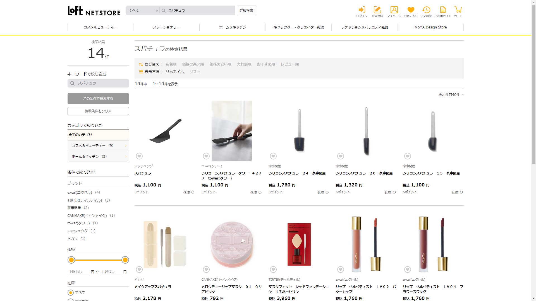Toggle favorite on メイクアップスパチュラ

pyautogui.click(x=139, y=270)
